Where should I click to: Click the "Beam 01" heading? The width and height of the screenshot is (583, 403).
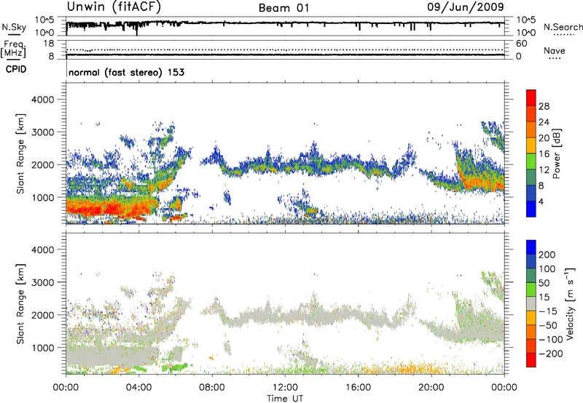click(283, 8)
